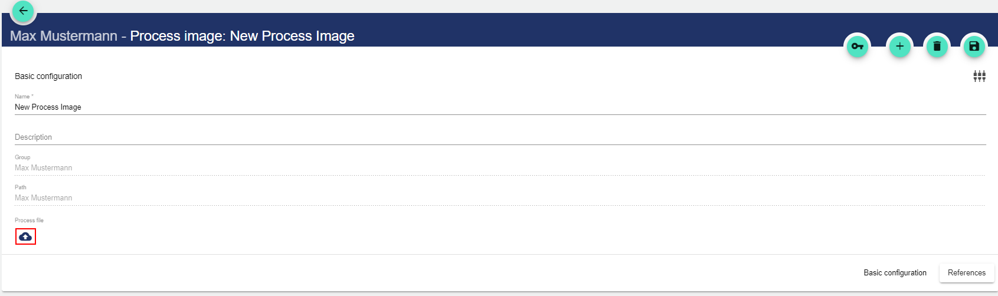Click the small Group label
This screenshot has width=998, height=296.
(22, 157)
